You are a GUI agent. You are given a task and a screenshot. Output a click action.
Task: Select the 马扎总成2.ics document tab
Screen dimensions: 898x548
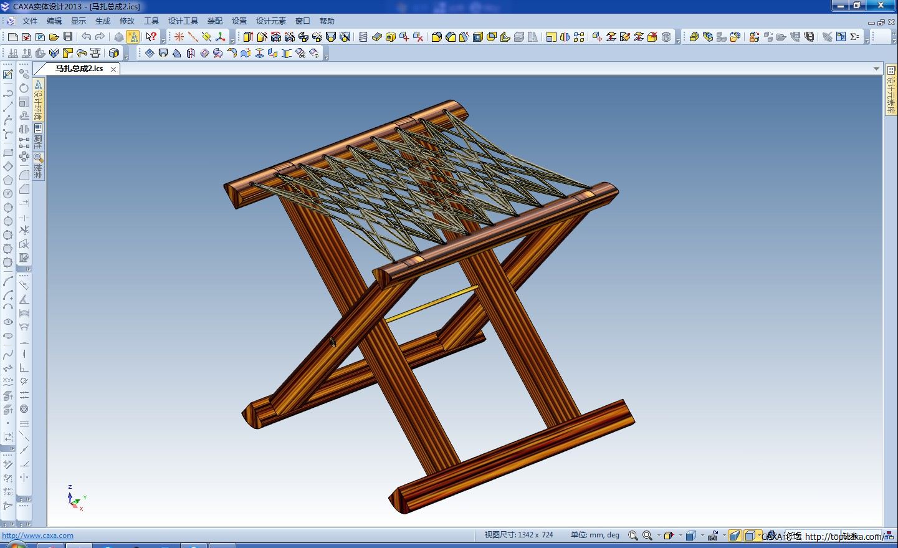point(79,69)
